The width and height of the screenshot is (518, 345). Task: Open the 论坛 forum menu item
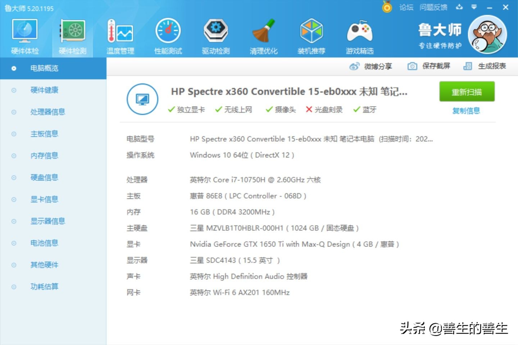point(407,7)
